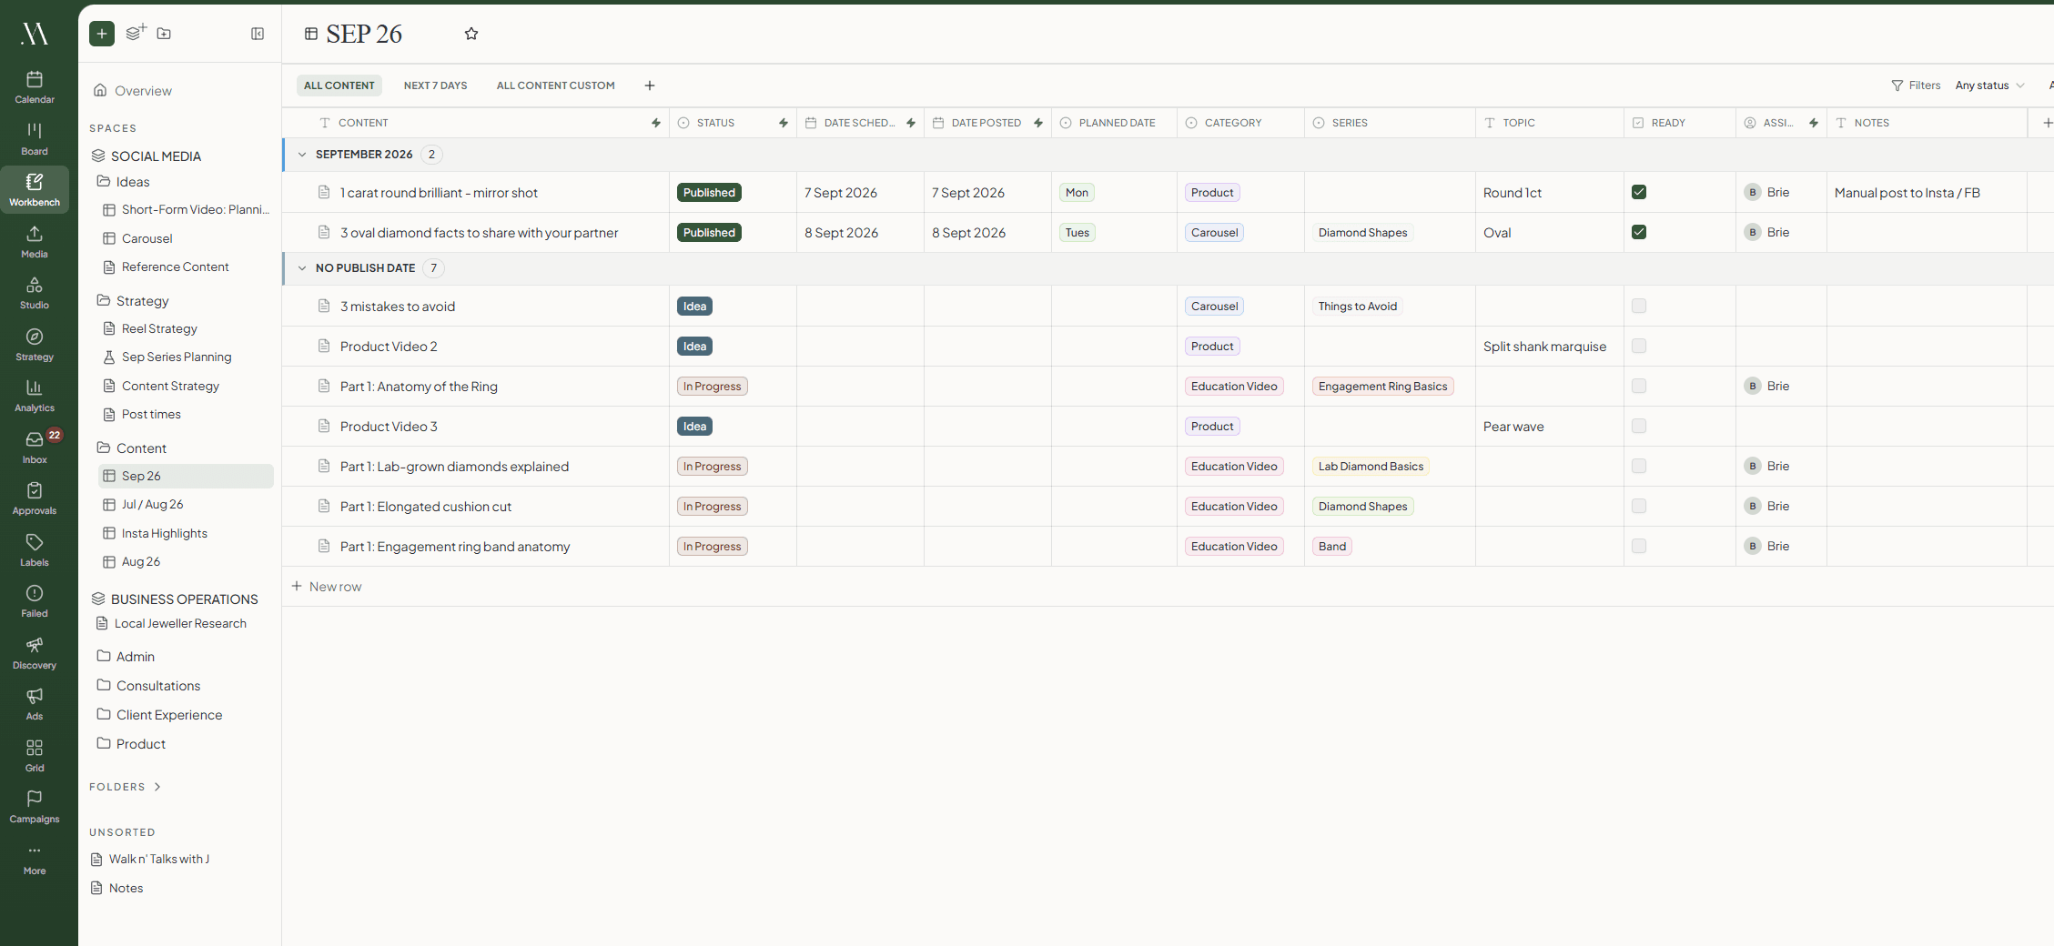Viewport: 2054px width, 946px height.
Task: Check Ready for 3 mistakes to avoid
Action: (1639, 306)
